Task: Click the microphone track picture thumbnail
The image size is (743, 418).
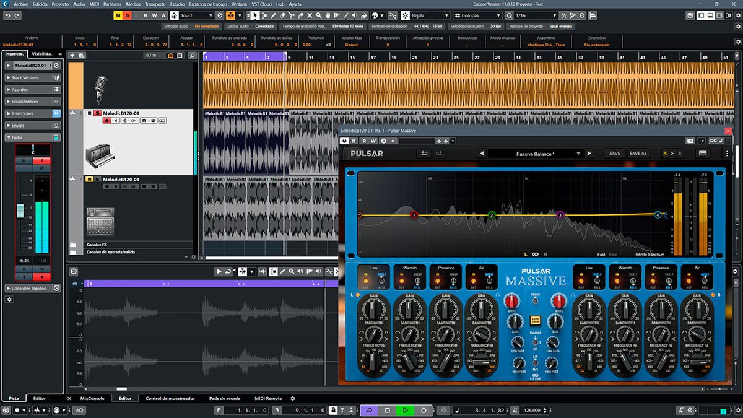Action: 101,90
